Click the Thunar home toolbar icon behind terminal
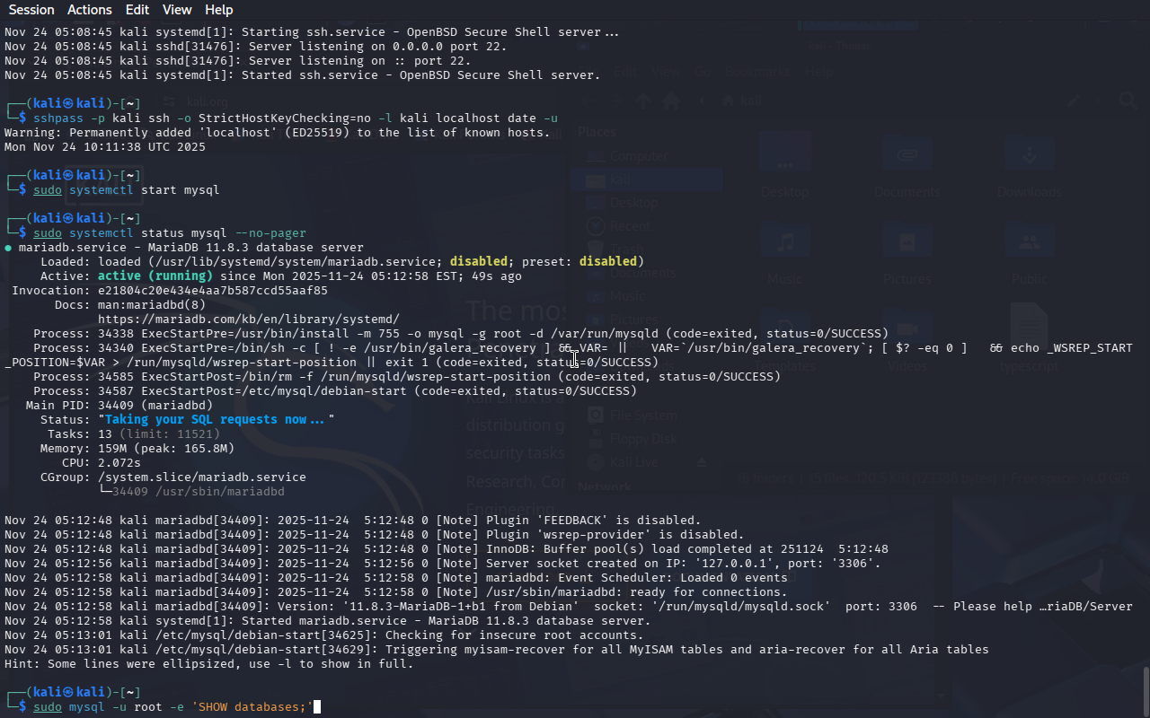This screenshot has height=718, width=1150. coord(670,101)
